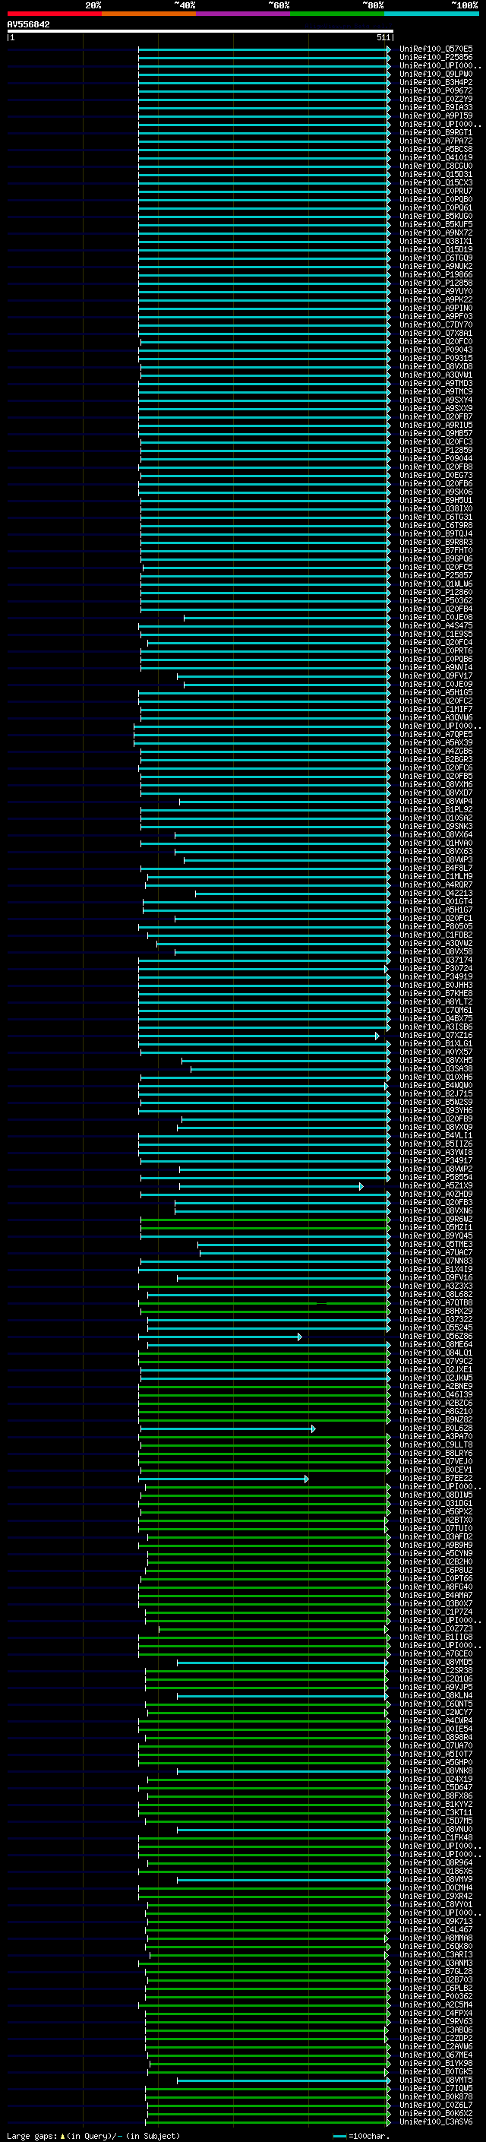Select the query name AV556842
The height and width of the screenshot is (2142, 486).
[28, 25]
